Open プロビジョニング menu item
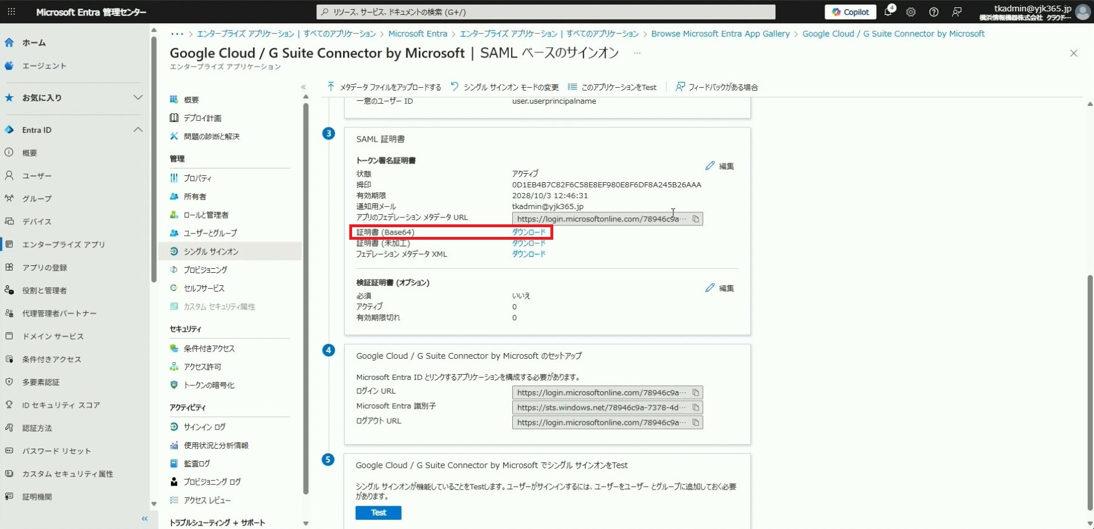Image resolution: width=1094 pixels, height=529 pixels. [x=205, y=270]
